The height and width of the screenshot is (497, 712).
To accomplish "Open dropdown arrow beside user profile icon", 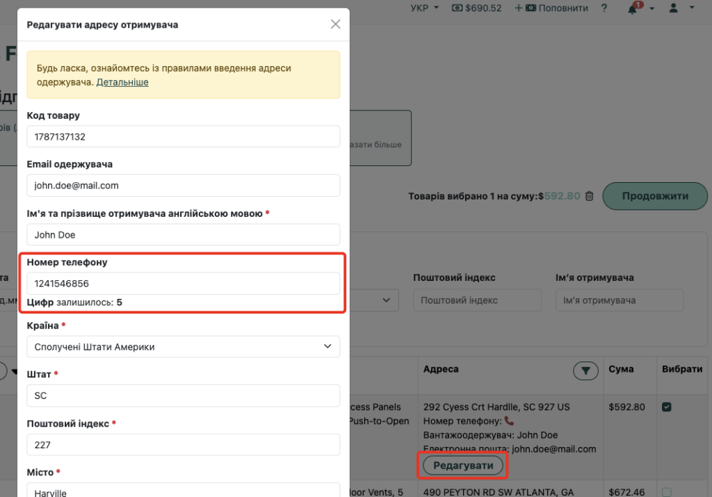I will pyautogui.click(x=692, y=8).
